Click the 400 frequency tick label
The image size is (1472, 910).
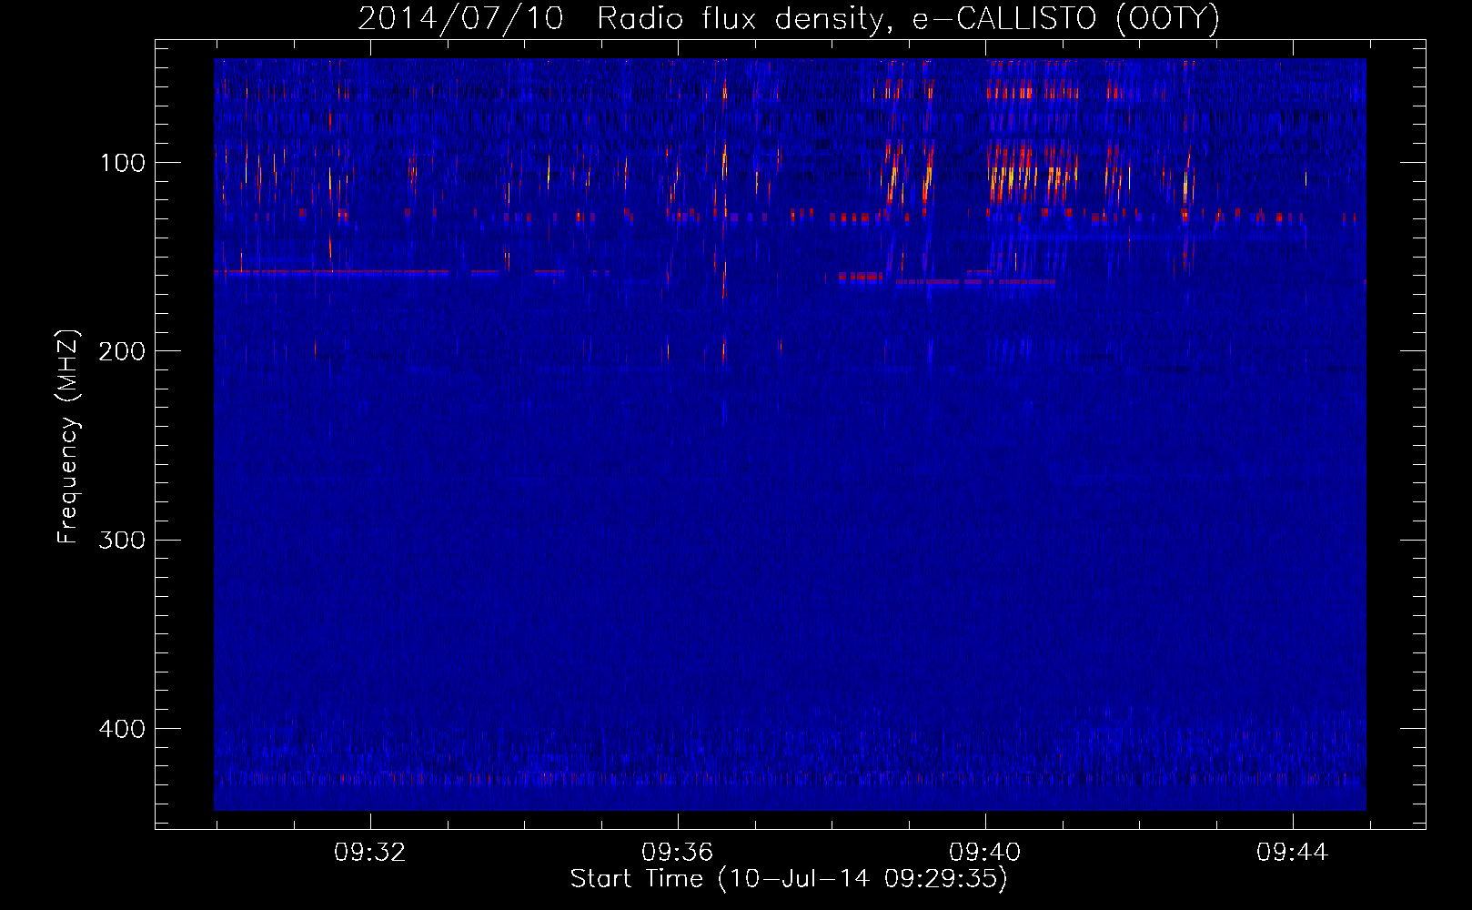click(122, 729)
